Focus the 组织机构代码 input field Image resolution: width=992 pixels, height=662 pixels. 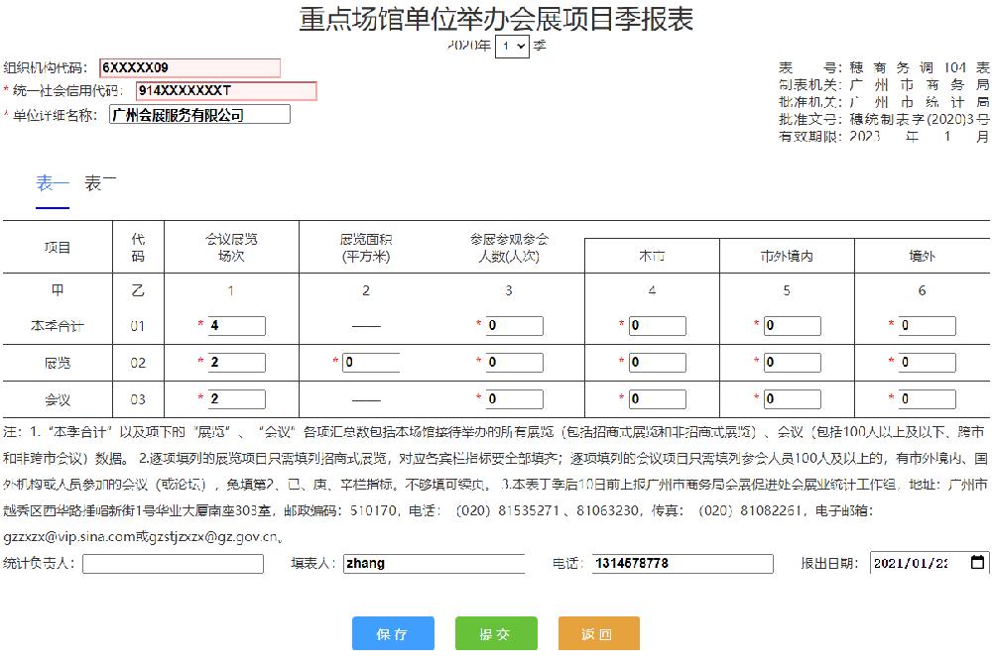click(189, 67)
